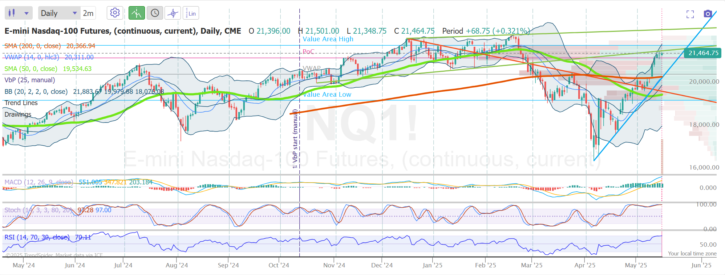Click the 16,000.00 price axis label
725x275 pixels.
[x=704, y=167]
